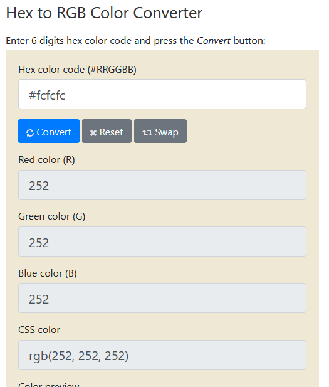This screenshot has width=329, height=387.
Task: Click the Hex to RGB Color Converter heading
Action: click(x=104, y=13)
